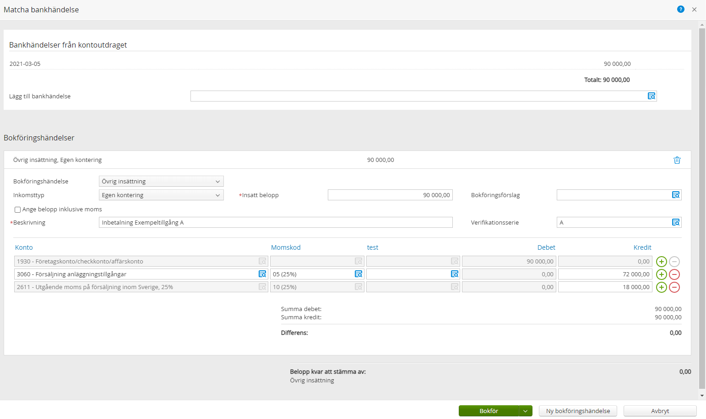Screen dimensions: 706x419
Task: Click the blue help question mark icon
Action: pos(681,9)
